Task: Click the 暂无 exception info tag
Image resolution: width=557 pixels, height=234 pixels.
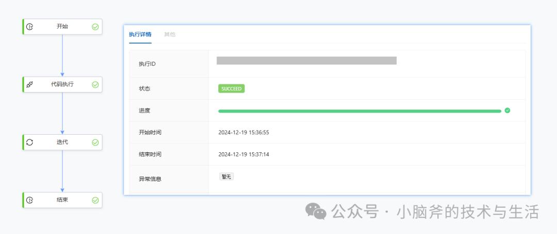Action: tap(226, 176)
